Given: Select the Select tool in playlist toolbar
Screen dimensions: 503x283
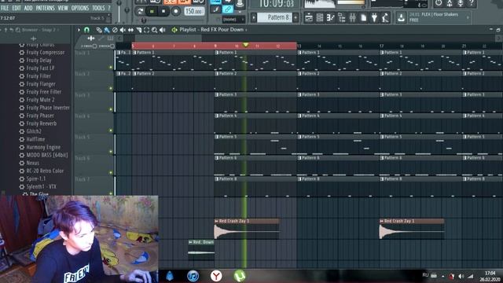Looking at the screenshot, I should click(x=146, y=30).
